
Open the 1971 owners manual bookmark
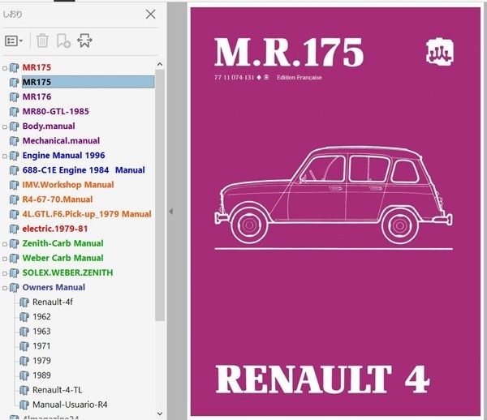tap(41, 346)
